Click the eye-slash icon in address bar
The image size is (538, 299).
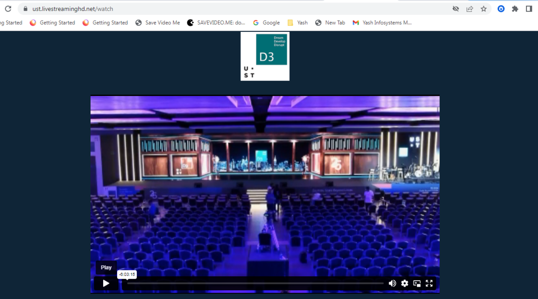click(x=456, y=9)
